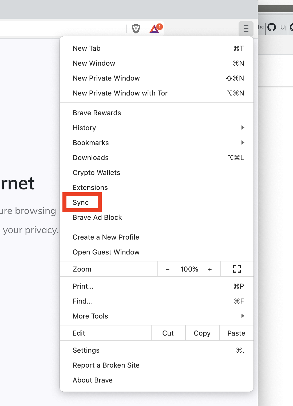The height and width of the screenshot is (406, 293).
Task: Click the Brave Shields lion icon
Action: click(x=136, y=29)
